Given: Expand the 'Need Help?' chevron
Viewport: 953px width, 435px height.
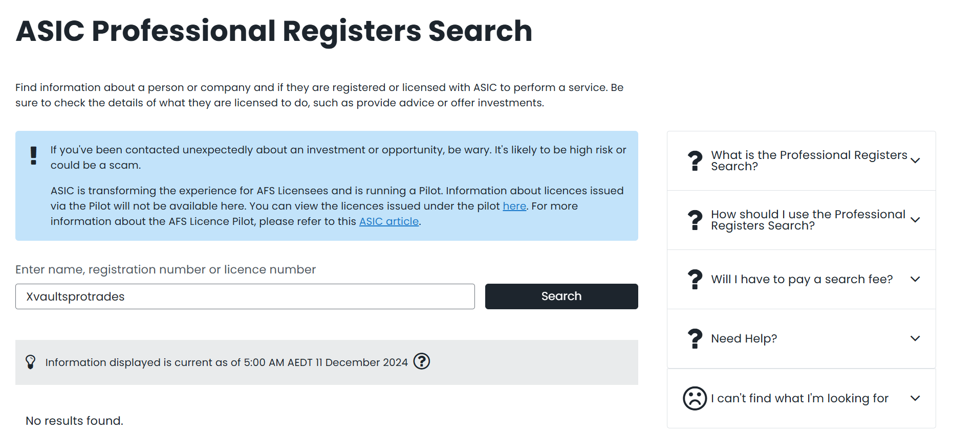Looking at the screenshot, I should tap(916, 338).
